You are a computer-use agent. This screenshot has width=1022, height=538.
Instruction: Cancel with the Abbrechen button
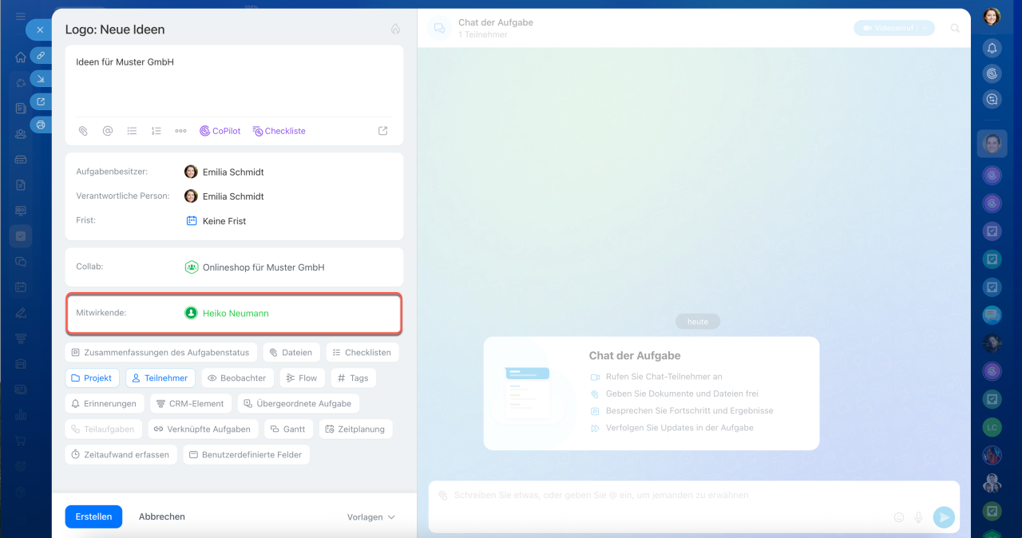pyautogui.click(x=162, y=516)
